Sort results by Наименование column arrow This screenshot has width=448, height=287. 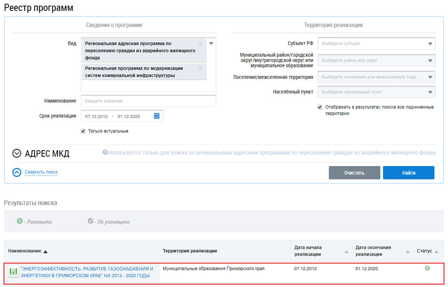[x=45, y=251]
